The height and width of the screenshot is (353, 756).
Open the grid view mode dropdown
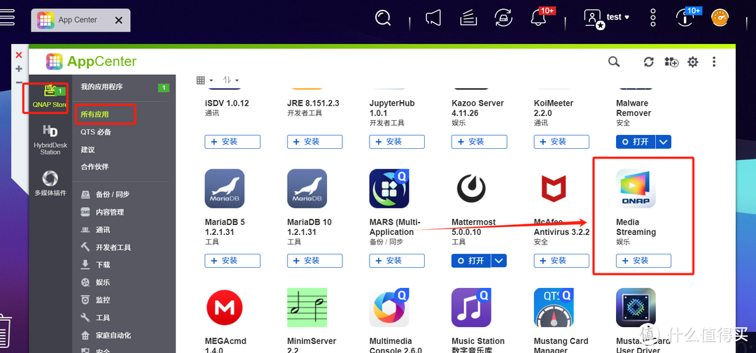(x=204, y=80)
